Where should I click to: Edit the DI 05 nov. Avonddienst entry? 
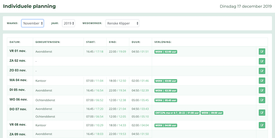point(262,90)
